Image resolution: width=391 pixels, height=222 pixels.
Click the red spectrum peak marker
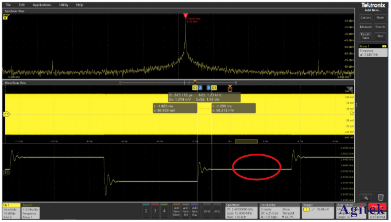[x=185, y=15]
